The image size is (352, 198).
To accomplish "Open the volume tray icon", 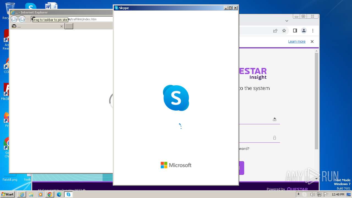I will [x=312, y=194].
